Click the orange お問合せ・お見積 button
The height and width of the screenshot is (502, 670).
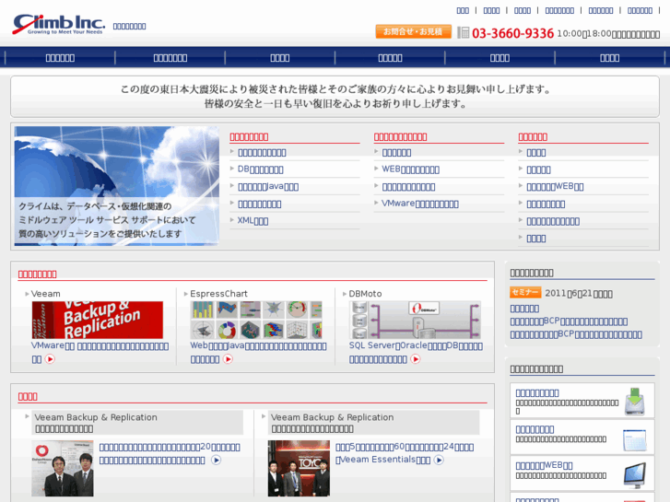(413, 31)
